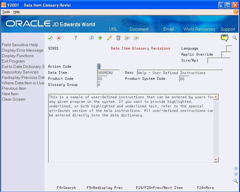This screenshot has width=240, height=192.
Task: Select Field Sensitive Help in the sidebar
Action: point(20,45)
